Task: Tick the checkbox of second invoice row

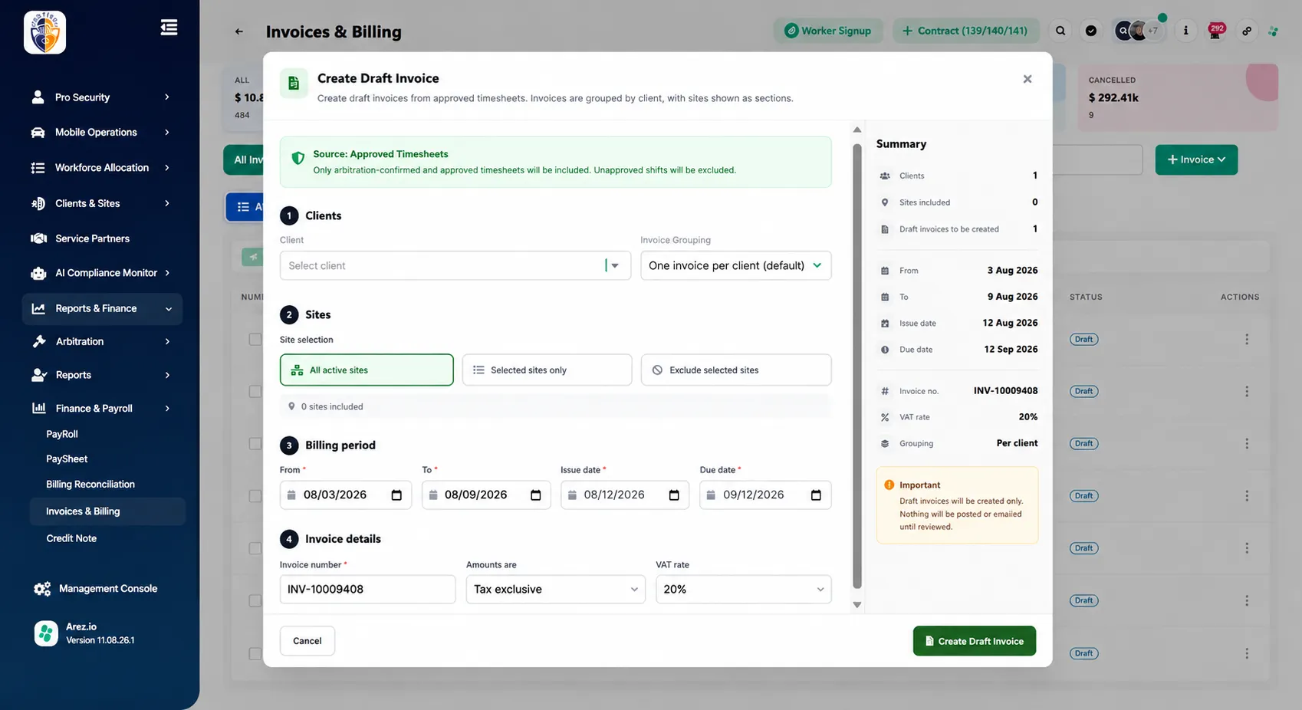Action: pos(255,391)
